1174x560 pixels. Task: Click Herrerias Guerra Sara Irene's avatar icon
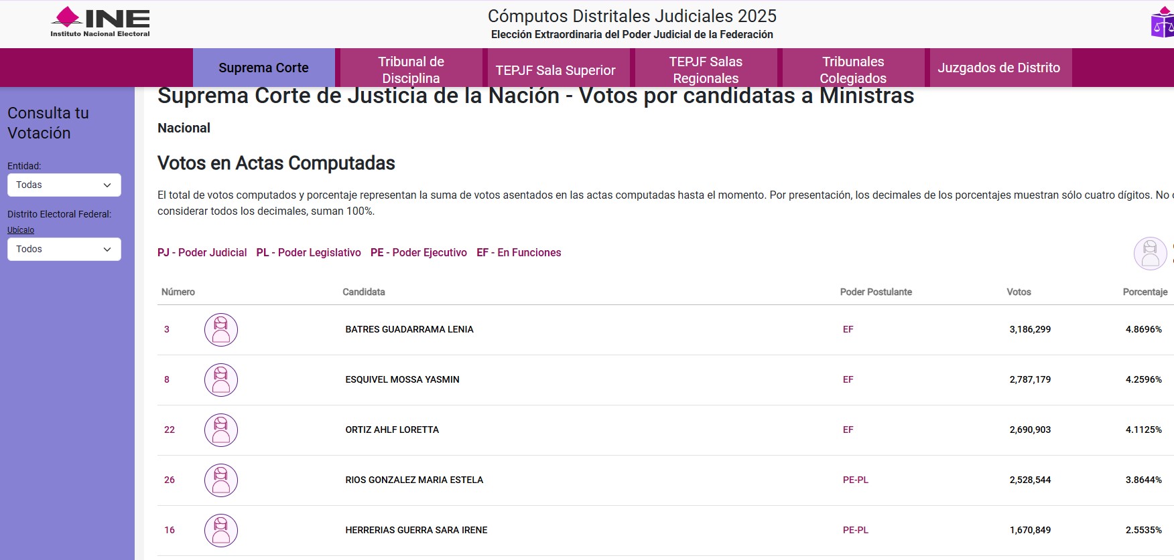(221, 531)
